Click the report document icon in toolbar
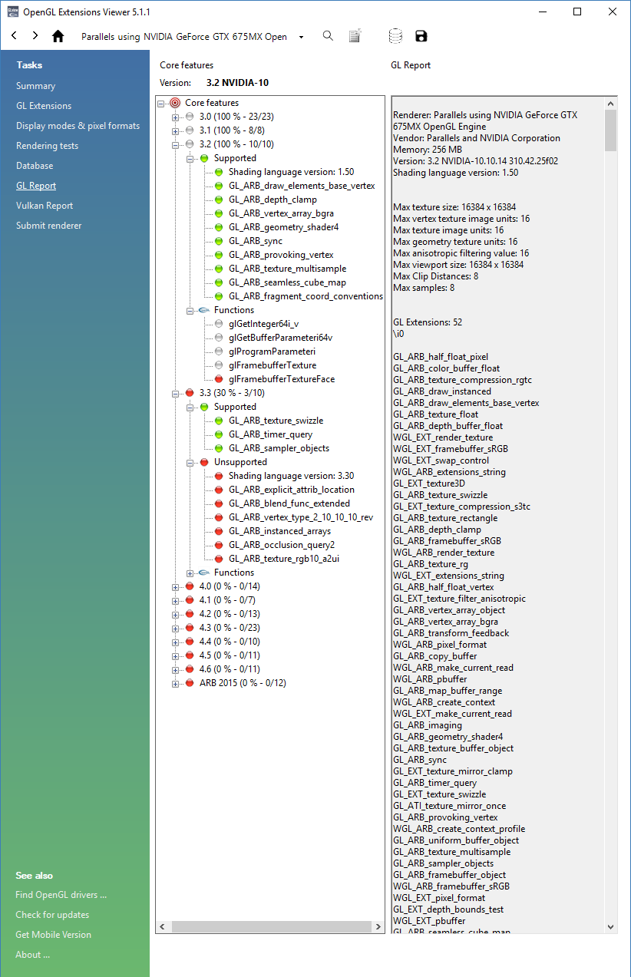 tap(355, 36)
